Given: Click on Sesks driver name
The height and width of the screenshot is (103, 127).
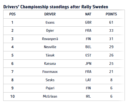Looking at the screenshot, I should pos(50,80).
